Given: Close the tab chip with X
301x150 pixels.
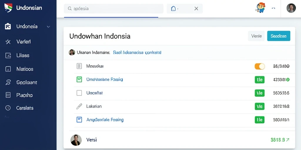Looking at the screenshot, I should point(196,8).
